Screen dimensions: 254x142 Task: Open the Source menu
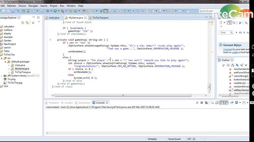(22, 6)
